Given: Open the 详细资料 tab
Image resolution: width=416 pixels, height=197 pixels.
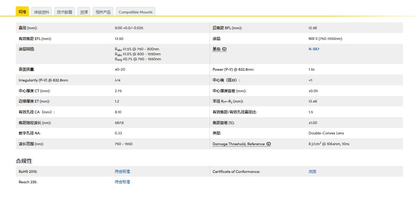Looking at the screenshot, I should [x=42, y=12].
